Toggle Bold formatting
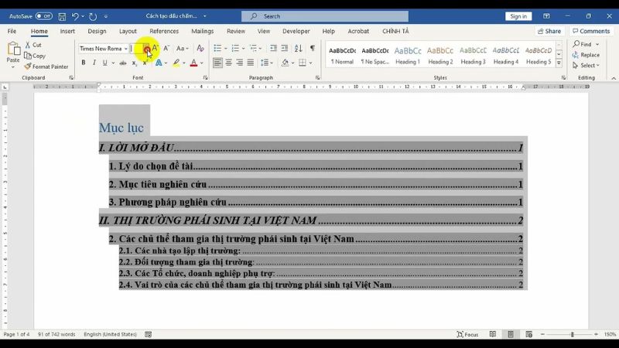This screenshot has height=348, width=619. tap(84, 63)
